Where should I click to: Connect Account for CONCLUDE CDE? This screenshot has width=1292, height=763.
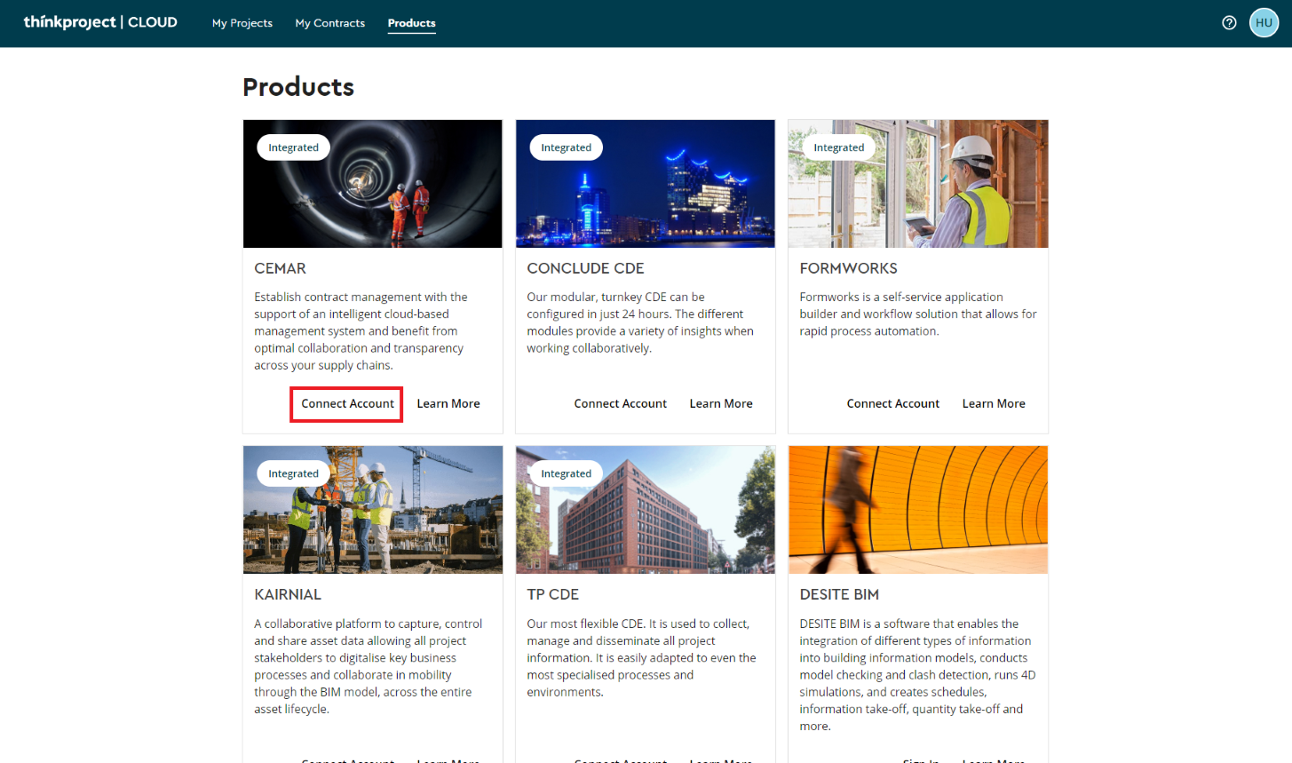pos(620,403)
